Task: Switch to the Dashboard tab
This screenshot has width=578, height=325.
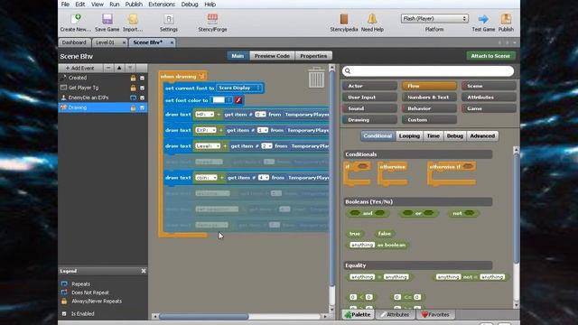Action: point(74,42)
